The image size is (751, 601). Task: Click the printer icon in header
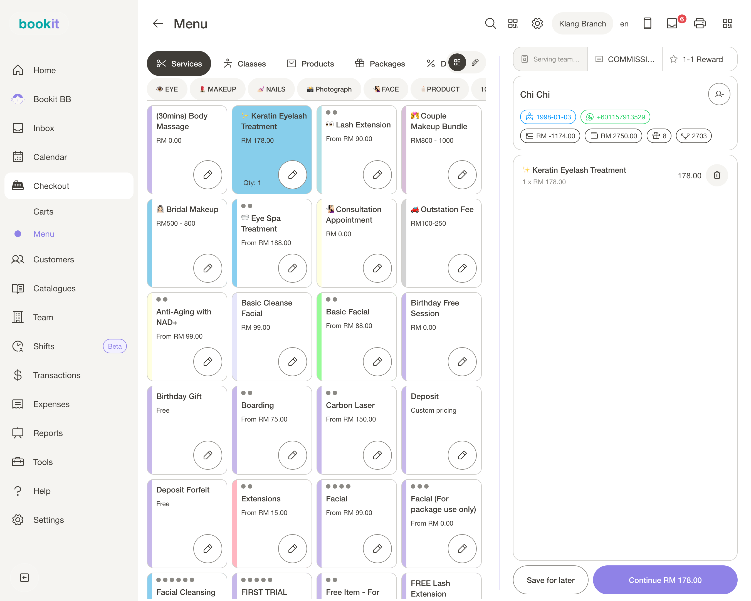coord(700,24)
